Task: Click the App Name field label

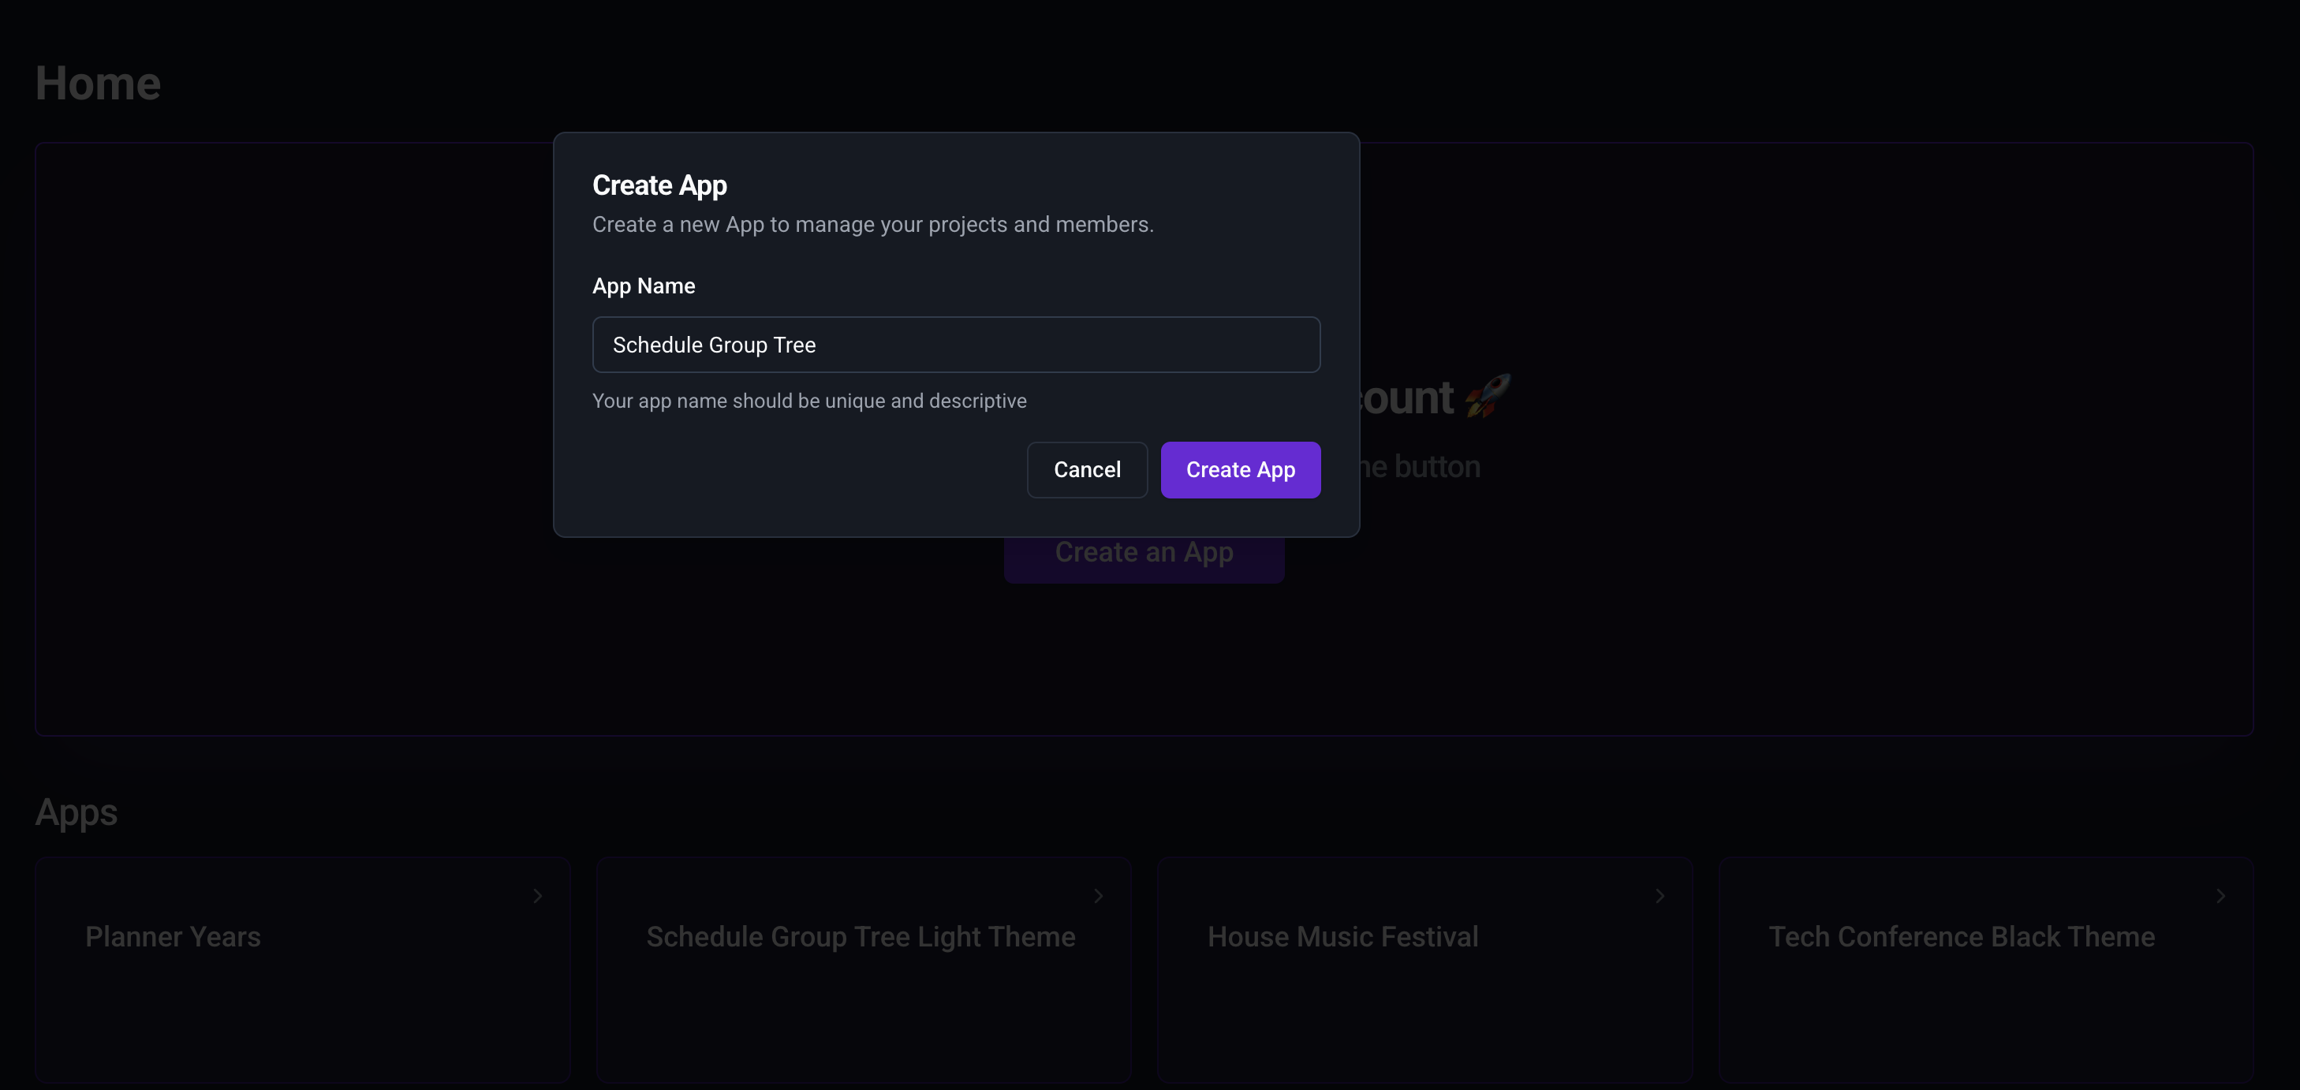Action: click(x=643, y=286)
